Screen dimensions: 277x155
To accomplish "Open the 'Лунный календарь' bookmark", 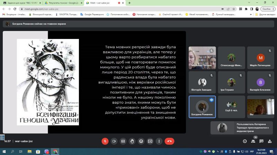I will (224, 14).
